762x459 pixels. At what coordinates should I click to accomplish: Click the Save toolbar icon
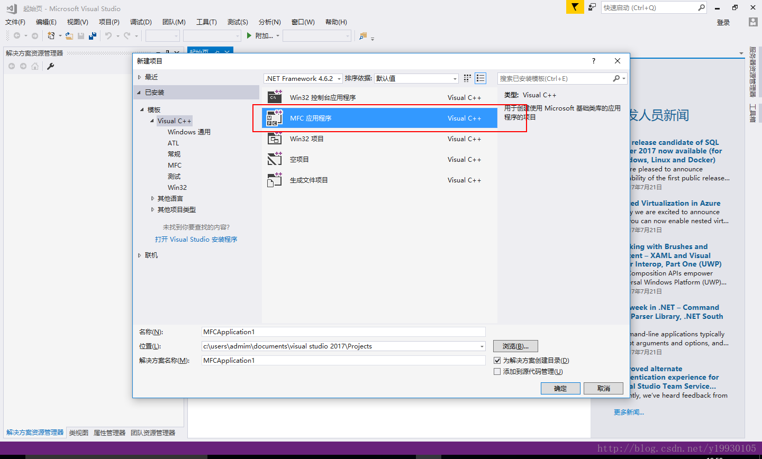(81, 36)
